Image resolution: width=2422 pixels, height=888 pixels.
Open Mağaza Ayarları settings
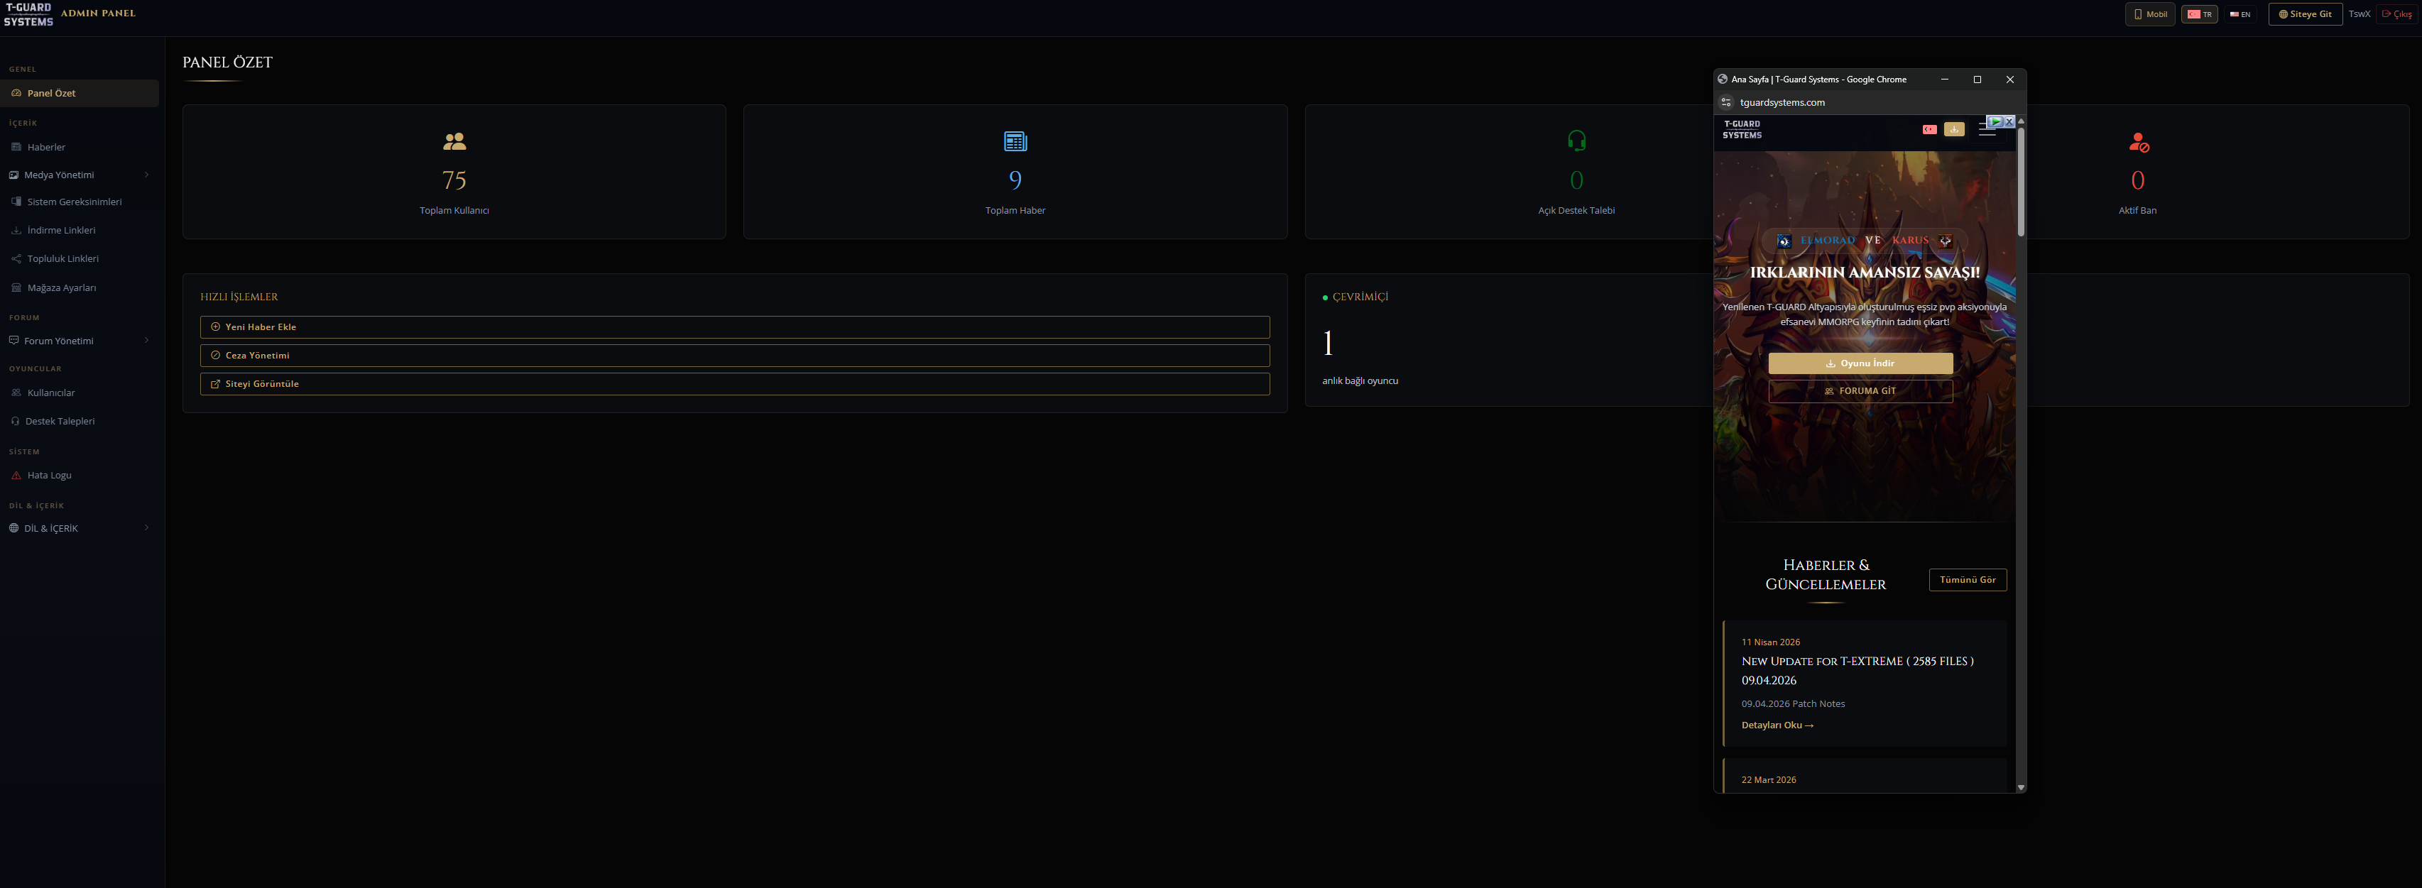pyautogui.click(x=79, y=287)
